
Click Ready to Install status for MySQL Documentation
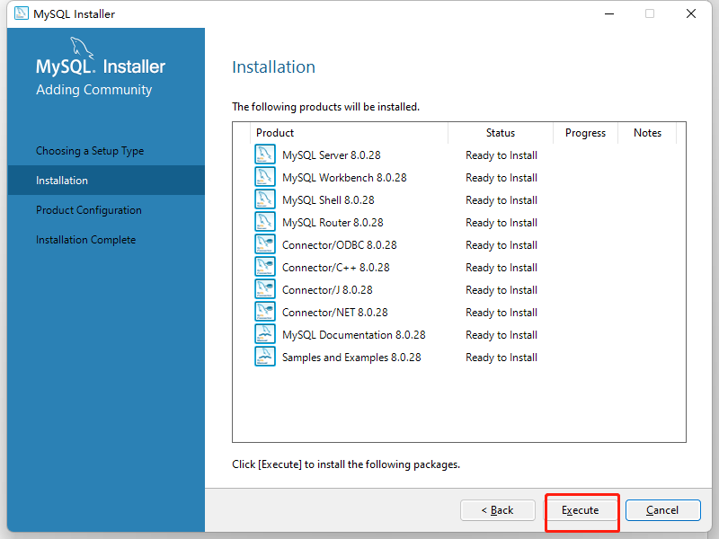[502, 335]
